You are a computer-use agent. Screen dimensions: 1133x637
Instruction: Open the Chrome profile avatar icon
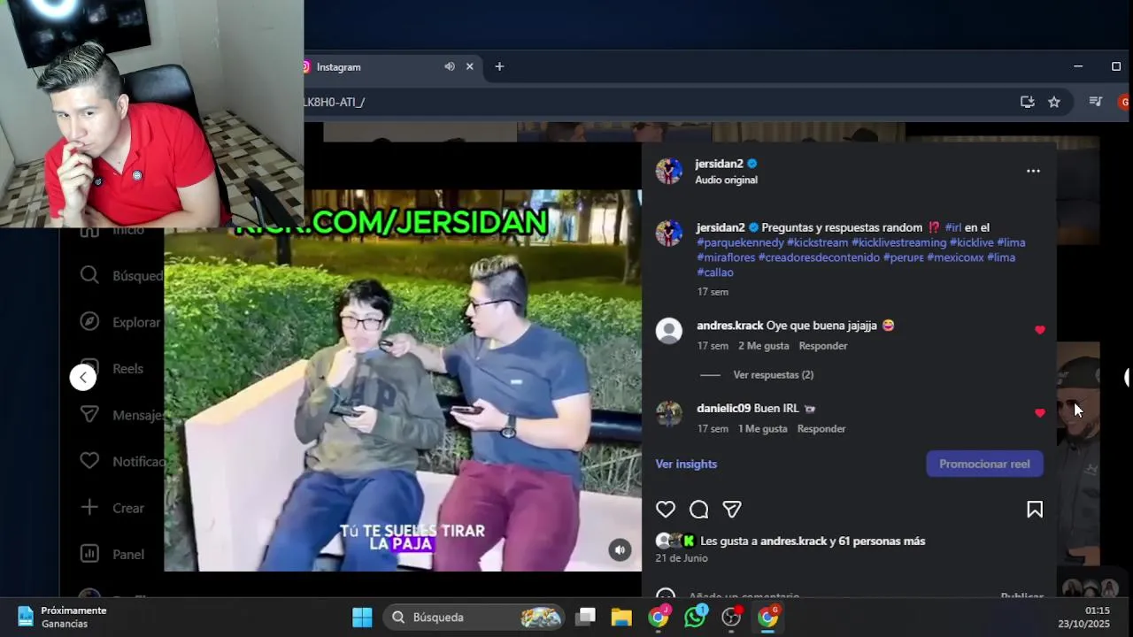[1125, 102]
